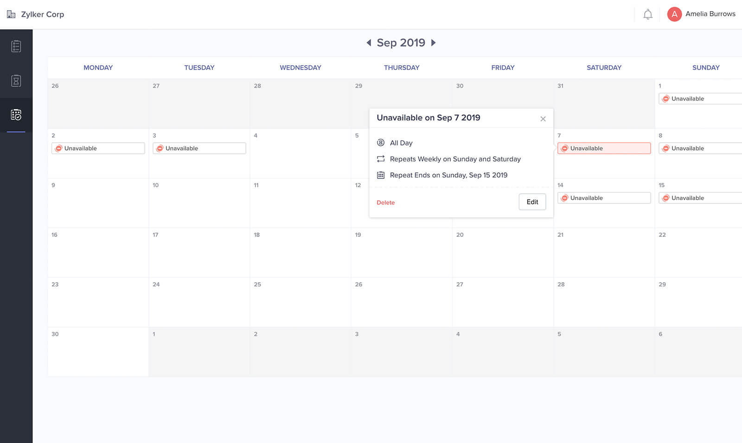Close the Unavailable on Sep 7 popup
This screenshot has width=742, height=443.
tap(543, 119)
